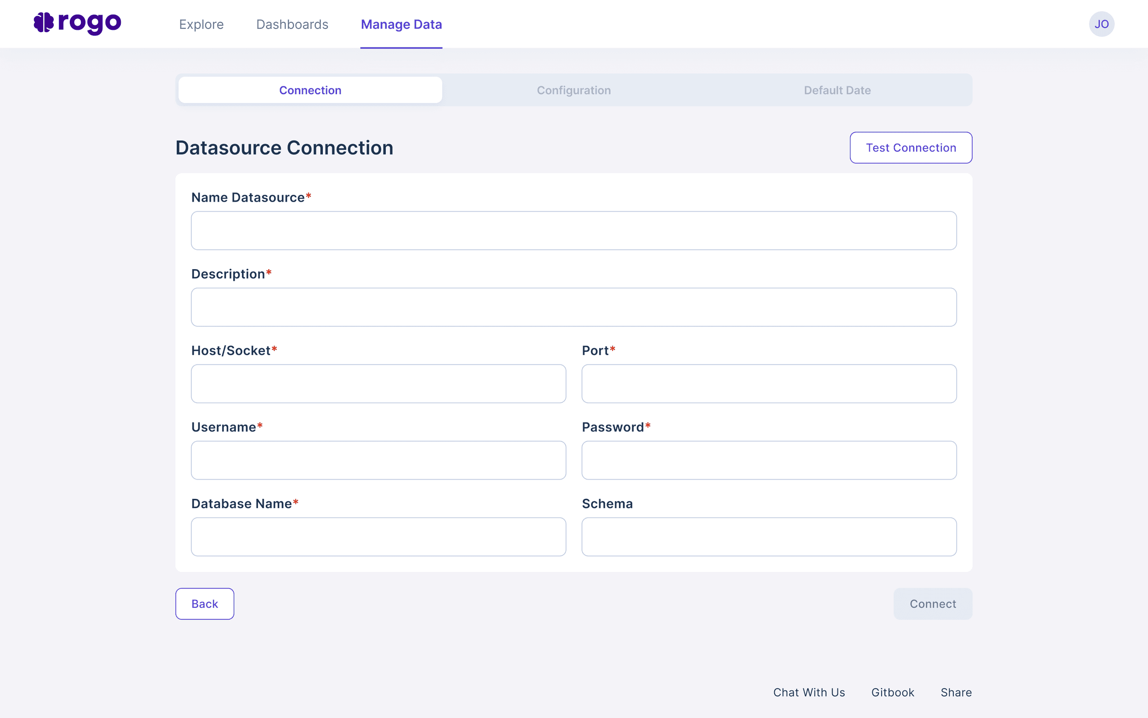This screenshot has height=718, width=1148.
Task: Select the Host/Socket input box
Action: (x=378, y=384)
